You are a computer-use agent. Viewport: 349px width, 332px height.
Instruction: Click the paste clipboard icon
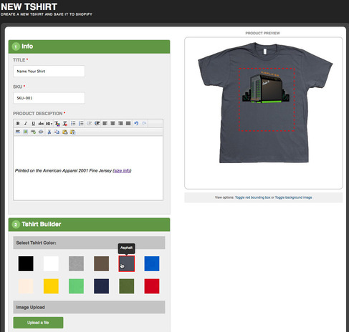pyautogui.click(x=64, y=132)
